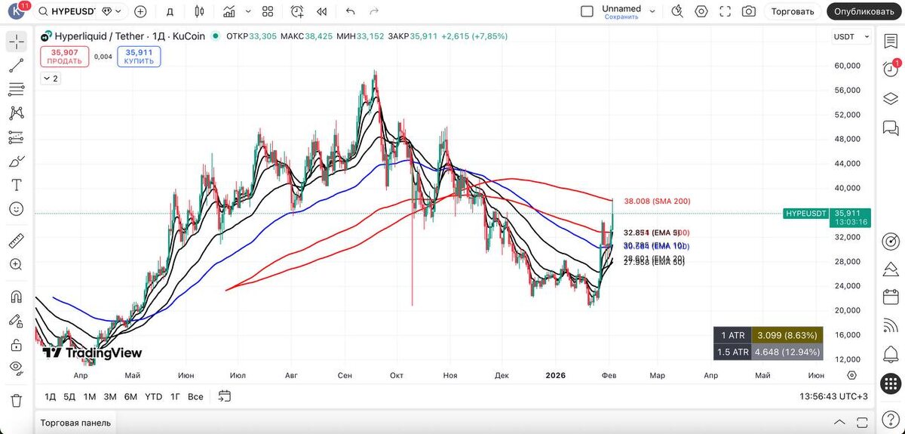
Task: Click the КУПИТЬ 35,911 buy button
Action: coord(140,57)
